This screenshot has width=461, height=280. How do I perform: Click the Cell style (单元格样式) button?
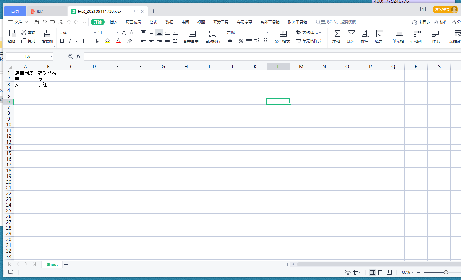[310, 41]
